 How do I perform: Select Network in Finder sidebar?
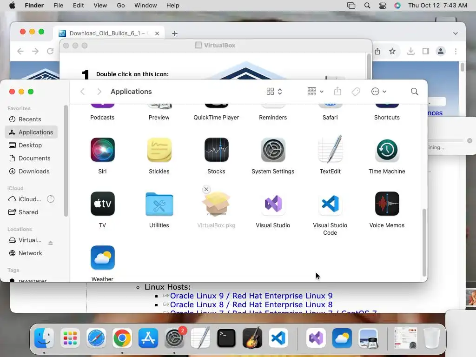[x=31, y=253]
